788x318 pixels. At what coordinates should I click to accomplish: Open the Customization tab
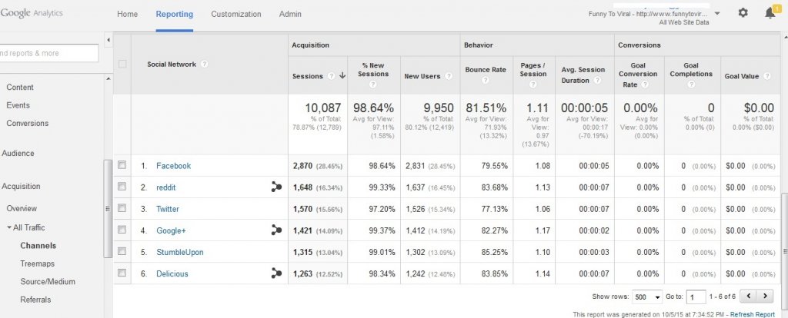[235, 14]
